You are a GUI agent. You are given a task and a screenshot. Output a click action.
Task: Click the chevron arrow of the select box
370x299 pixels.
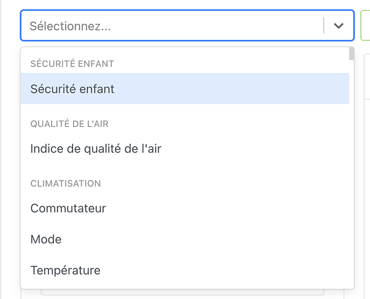point(339,26)
